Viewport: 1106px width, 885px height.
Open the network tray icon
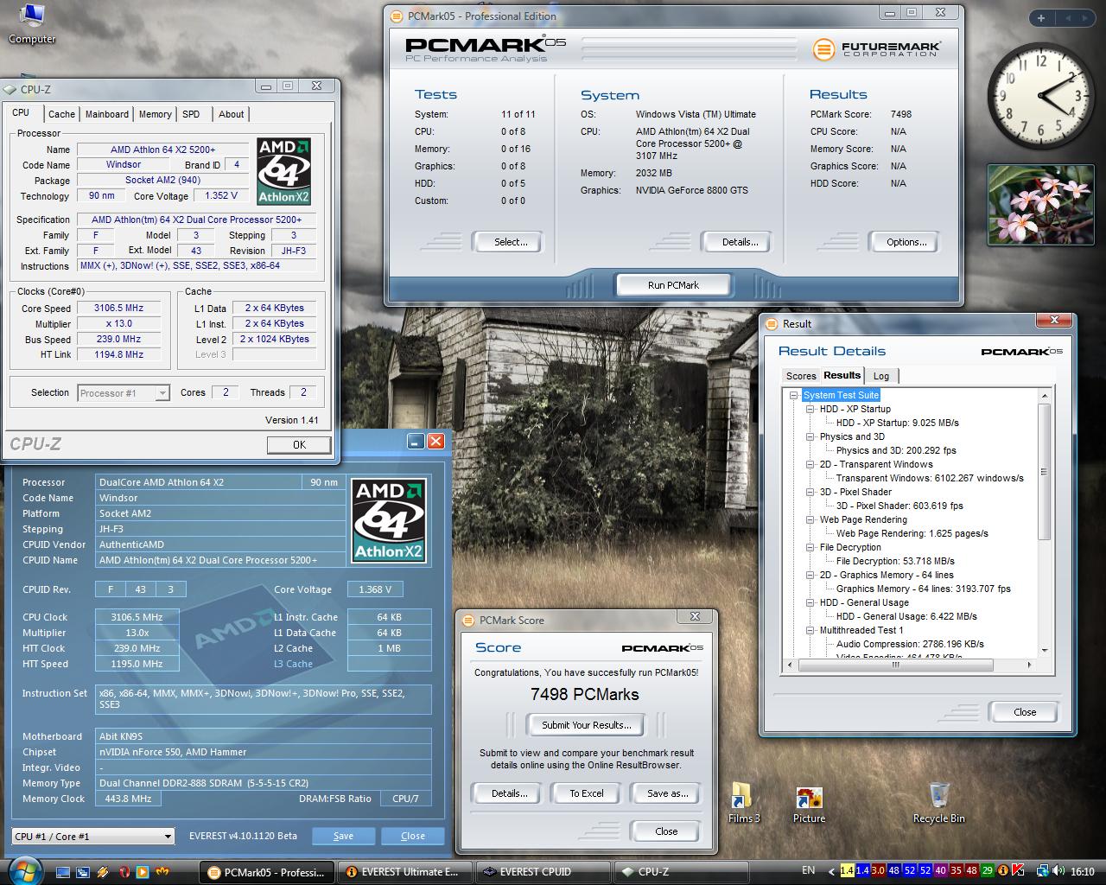click(1043, 871)
